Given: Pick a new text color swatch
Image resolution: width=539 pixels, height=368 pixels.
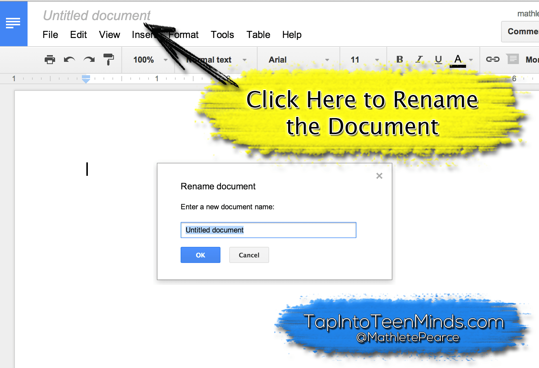Looking at the screenshot, I should tap(458, 59).
